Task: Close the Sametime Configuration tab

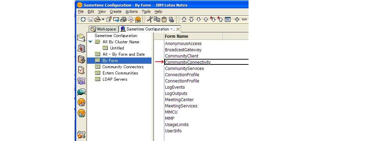Action: [178, 29]
